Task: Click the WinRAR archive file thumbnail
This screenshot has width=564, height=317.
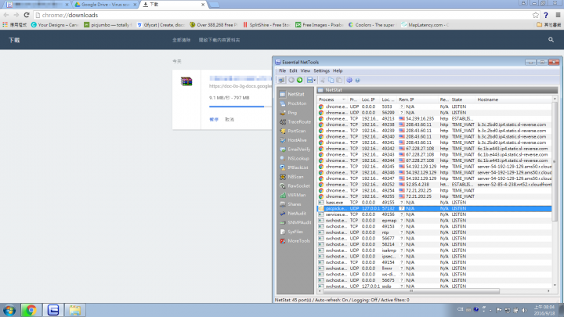Action: [186, 81]
